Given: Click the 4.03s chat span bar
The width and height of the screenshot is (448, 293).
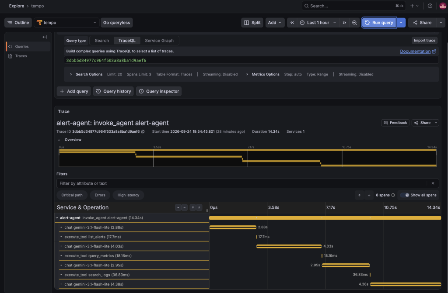Looking at the screenshot, I should click(289, 246).
